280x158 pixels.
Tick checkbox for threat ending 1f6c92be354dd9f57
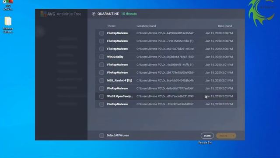pos(101,104)
